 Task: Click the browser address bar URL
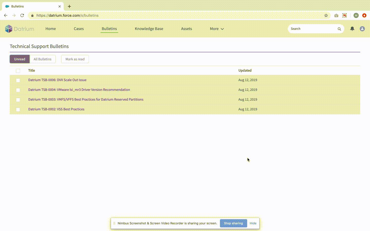point(67,15)
